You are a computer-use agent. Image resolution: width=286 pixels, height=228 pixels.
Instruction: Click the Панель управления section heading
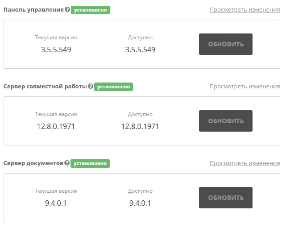pyautogui.click(x=33, y=10)
